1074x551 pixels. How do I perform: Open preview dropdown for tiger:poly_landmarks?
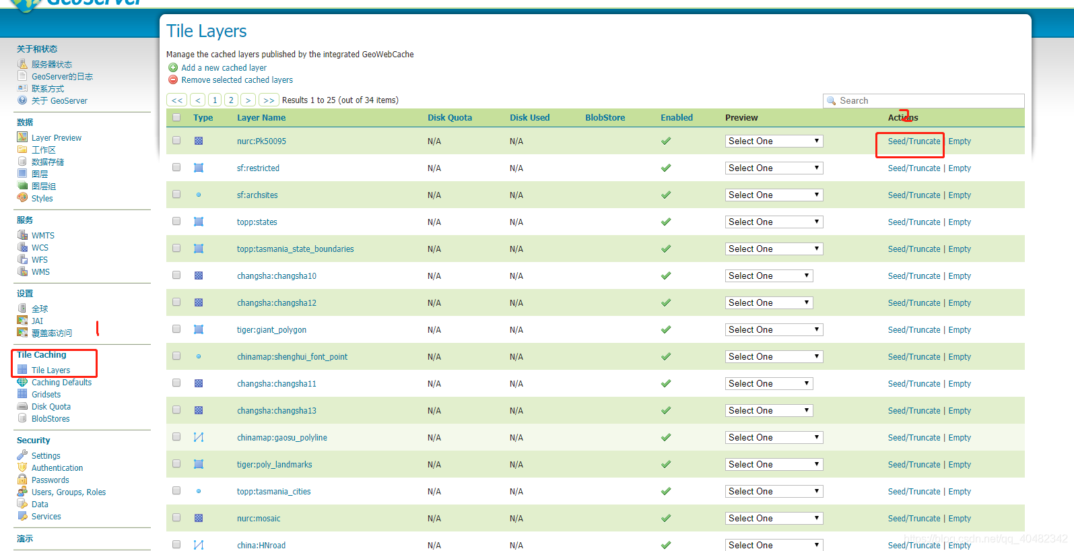pos(774,464)
